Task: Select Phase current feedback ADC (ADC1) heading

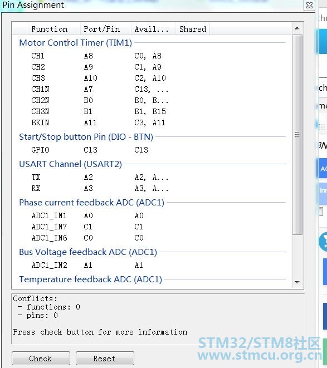Action: click(91, 202)
